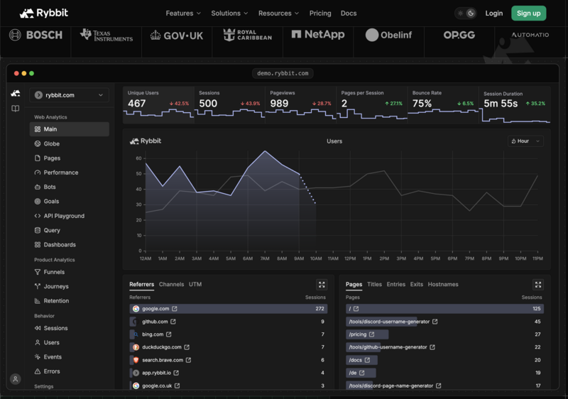Click the user avatar icon at sidebar bottom

click(x=15, y=379)
